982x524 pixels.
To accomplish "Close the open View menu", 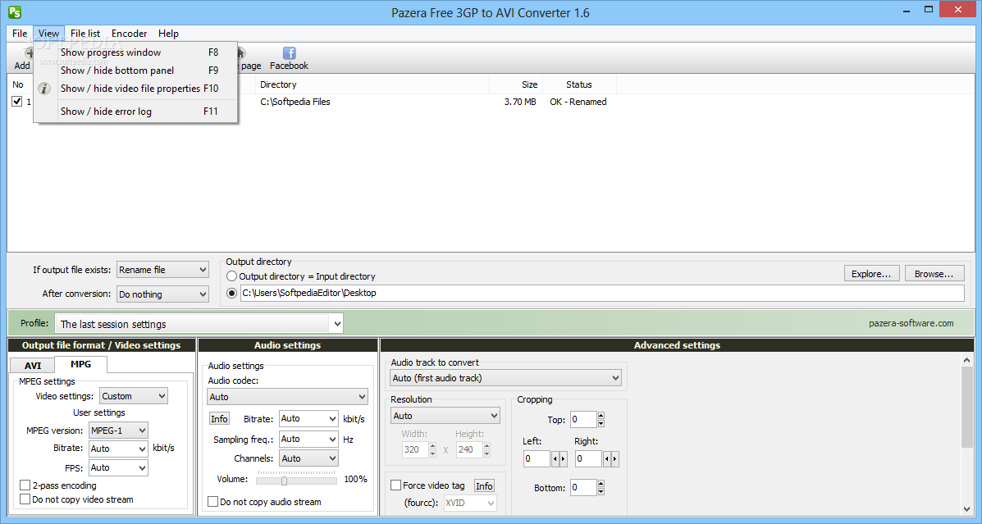I will (48, 33).
